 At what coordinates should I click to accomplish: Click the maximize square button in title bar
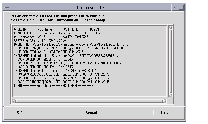181,7
